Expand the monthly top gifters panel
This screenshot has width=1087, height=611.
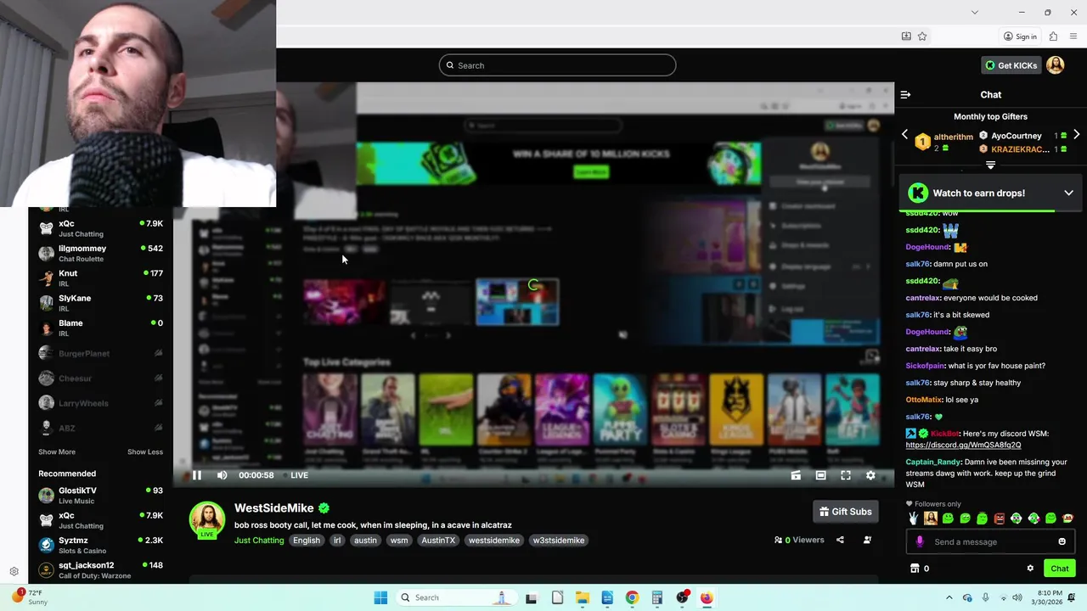[990, 165]
